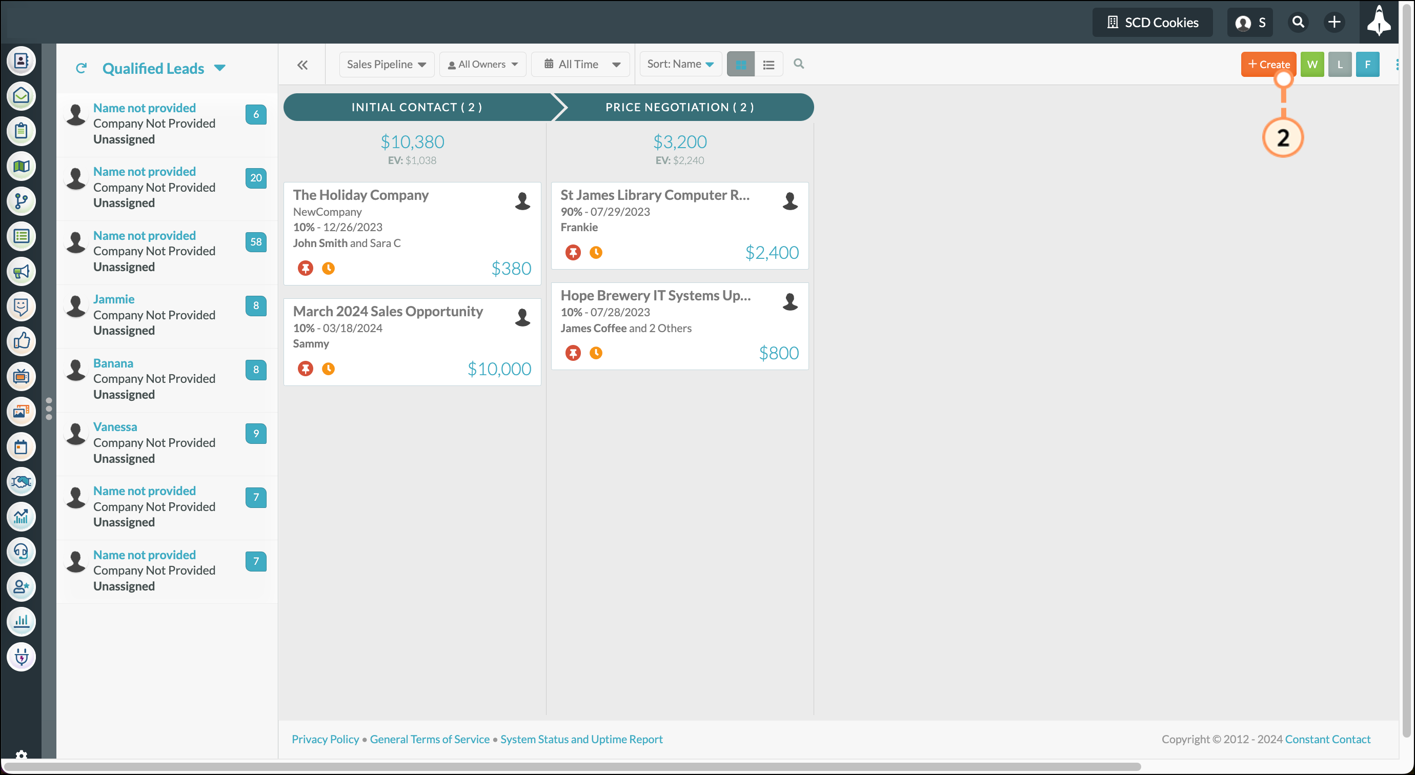Open the bar chart reports sidebar icon
1415x775 pixels.
tap(21, 622)
